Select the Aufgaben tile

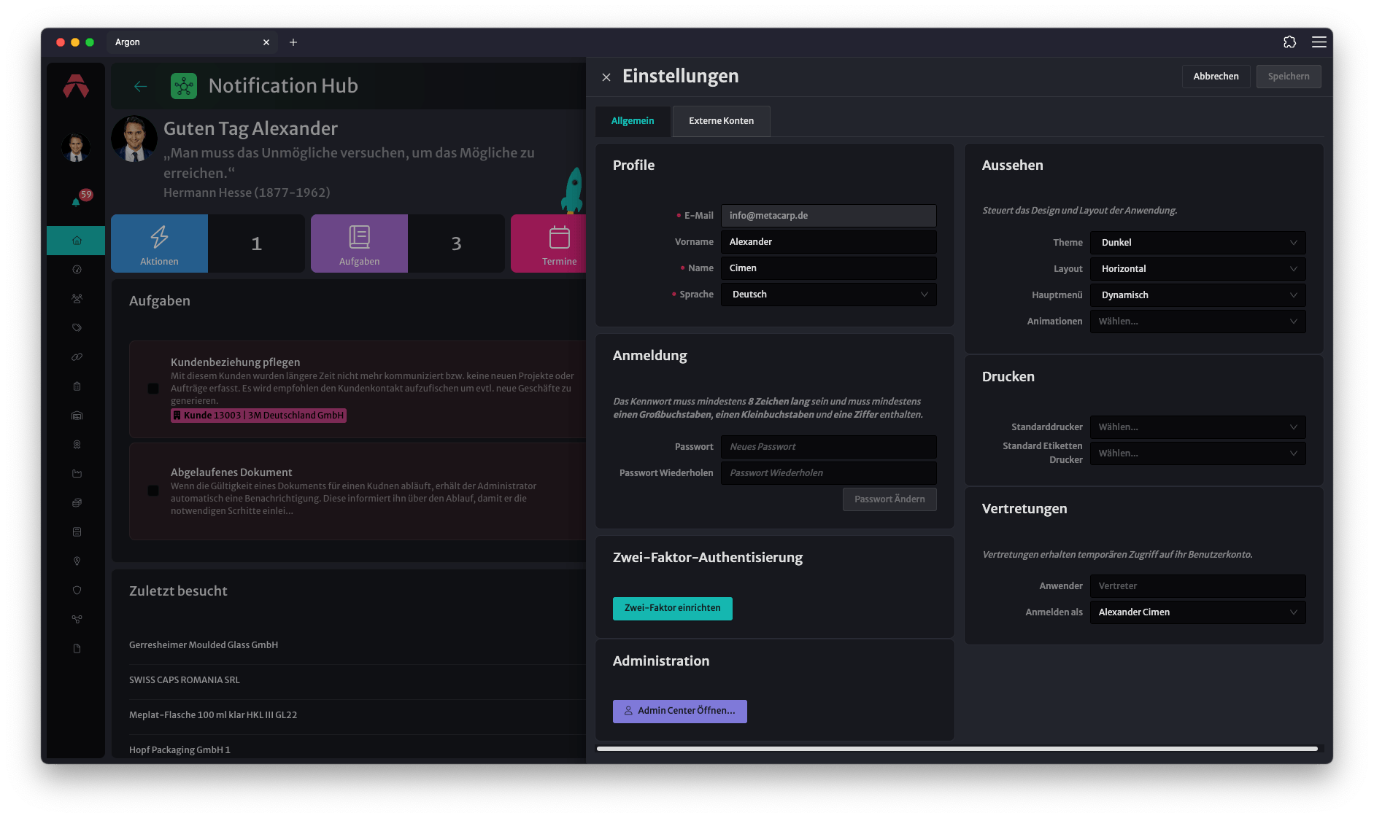[x=359, y=244]
